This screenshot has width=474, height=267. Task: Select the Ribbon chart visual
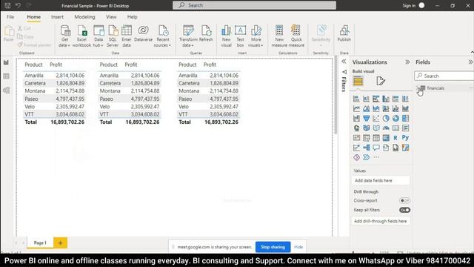point(405,108)
